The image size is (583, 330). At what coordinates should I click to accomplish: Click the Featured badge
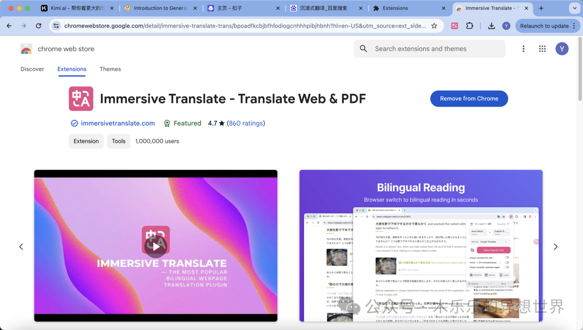click(x=182, y=123)
